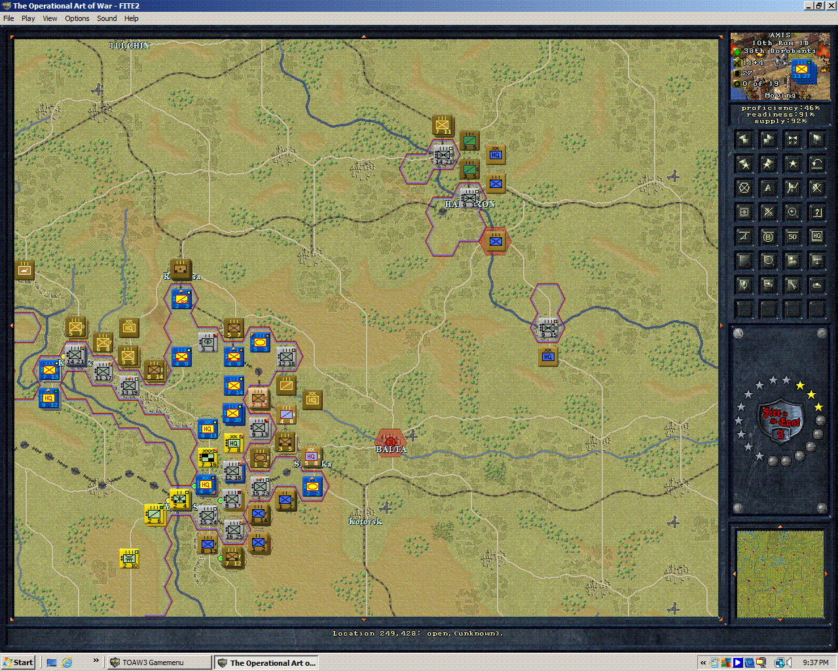Open the Help menu

pyautogui.click(x=132, y=18)
